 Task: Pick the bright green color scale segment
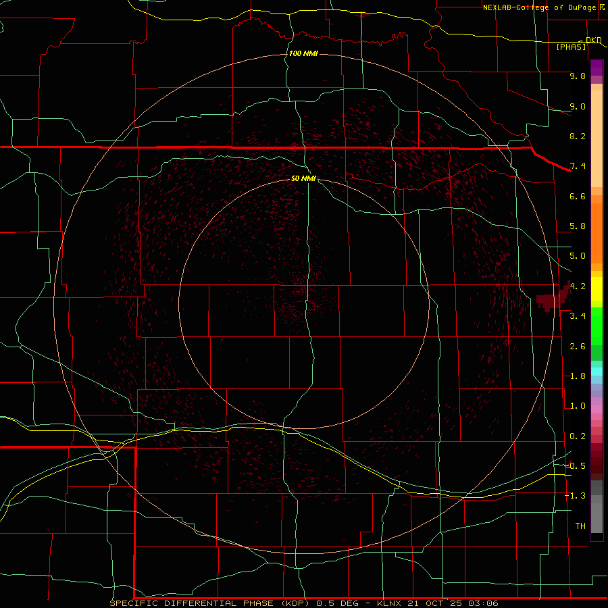click(x=597, y=326)
